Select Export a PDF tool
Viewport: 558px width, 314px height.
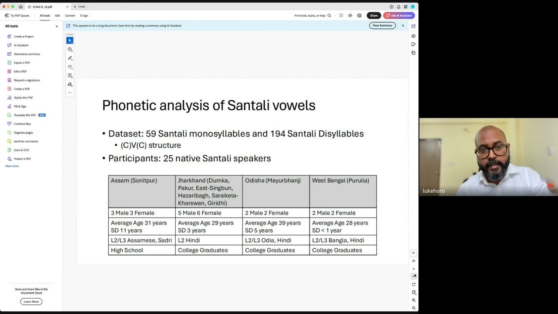click(x=22, y=62)
